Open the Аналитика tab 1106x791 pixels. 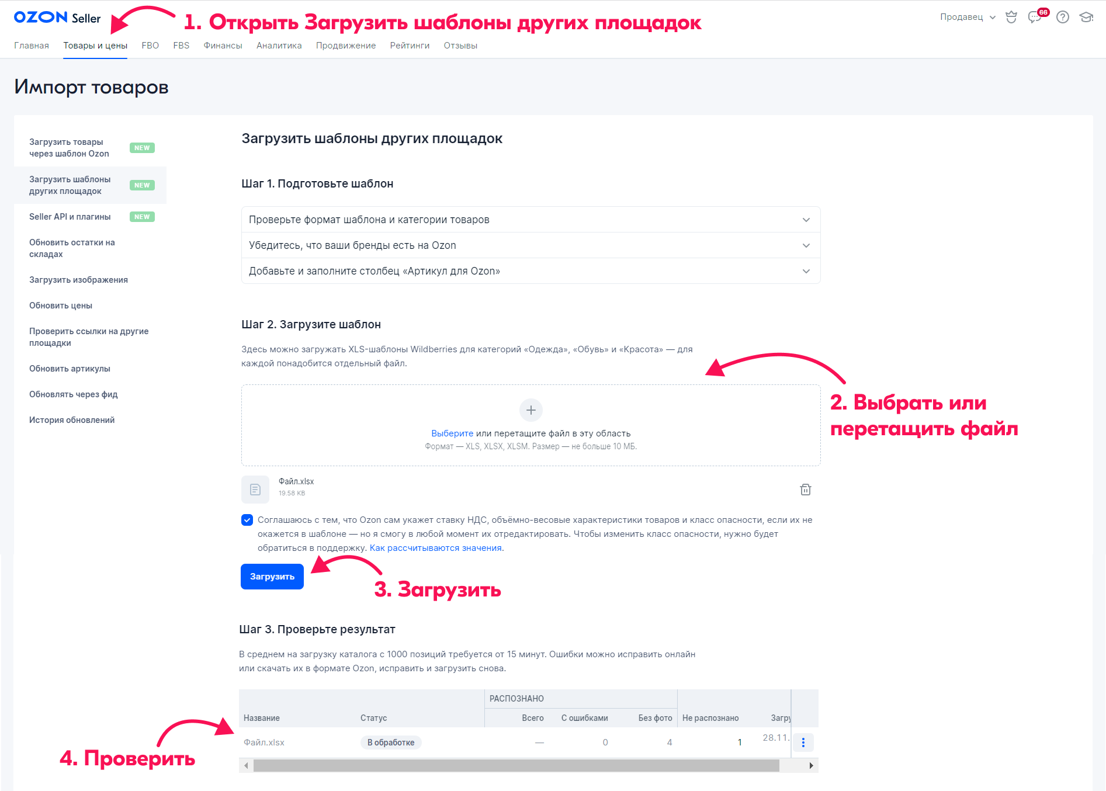pyautogui.click(x=279, y=46)
